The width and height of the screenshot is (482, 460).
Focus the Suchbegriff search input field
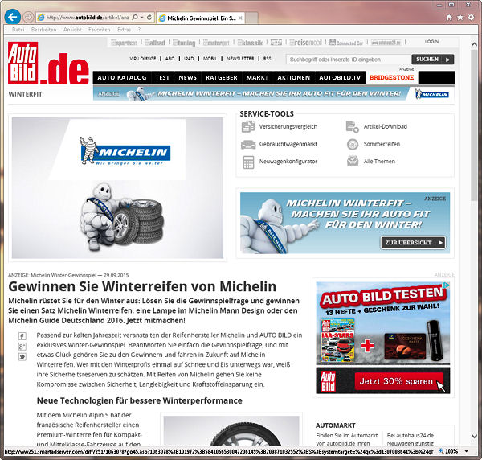tap(349, 60)
